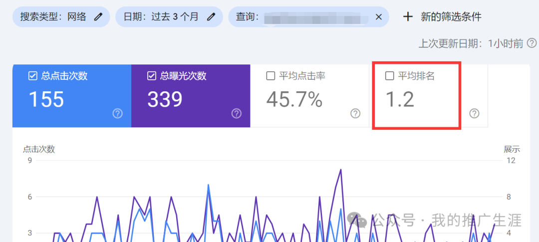The height and width of the screenshot is (242, 539).
Task: Open help icon on total clicks card
Action: [x=118, y=113]
